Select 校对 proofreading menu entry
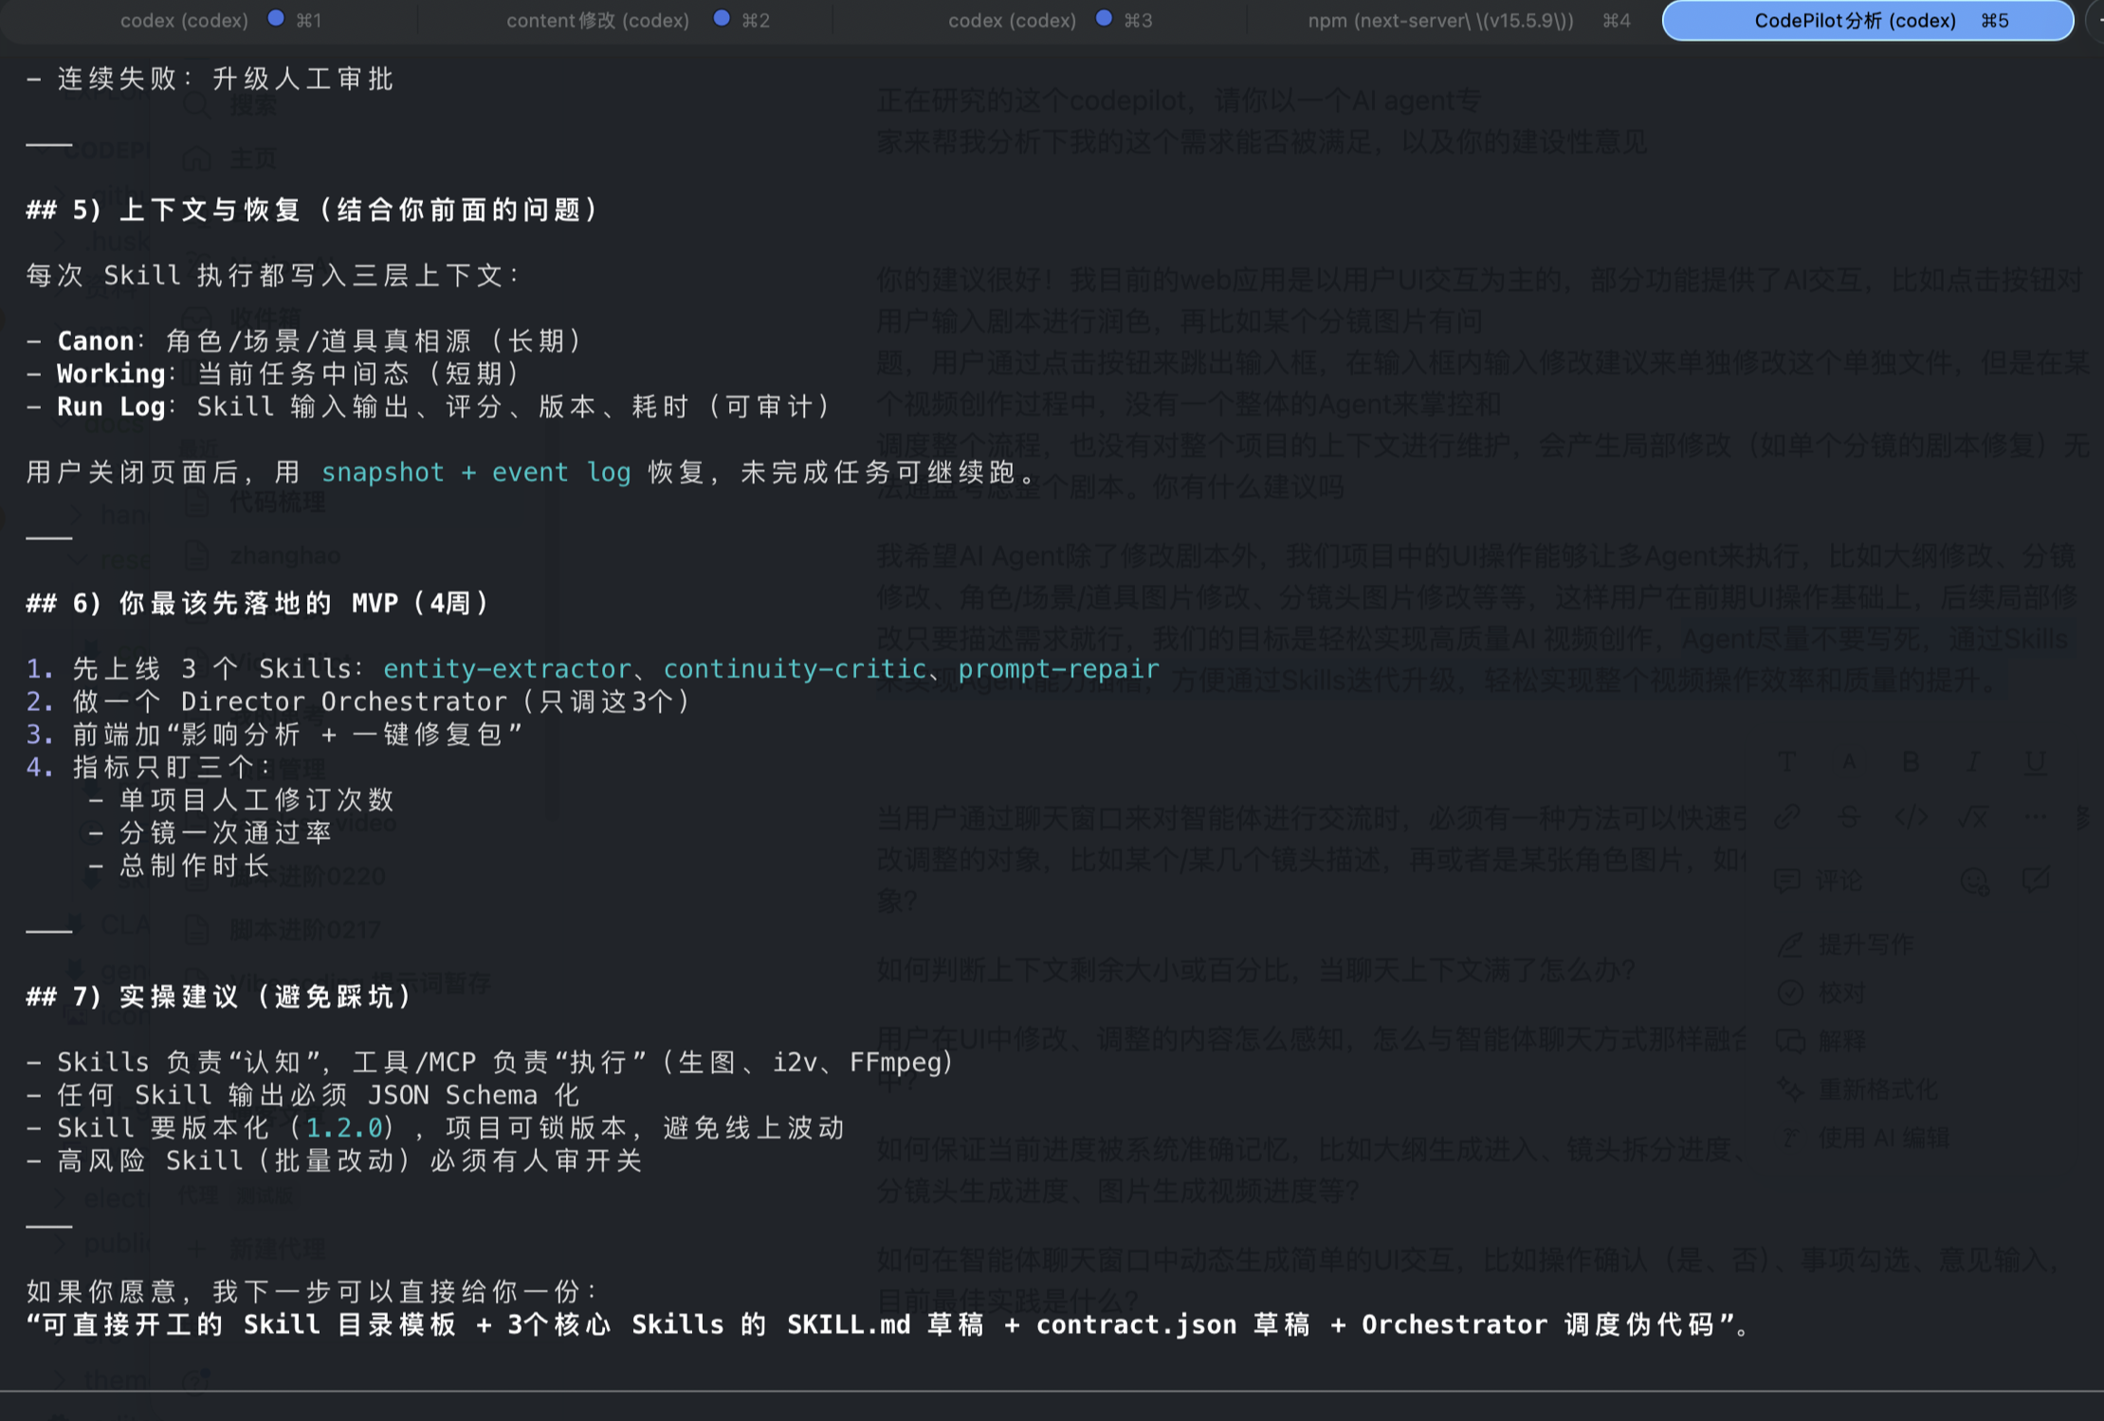This screenshot has width=2104, height=1421. click(x=1841, y=993)
